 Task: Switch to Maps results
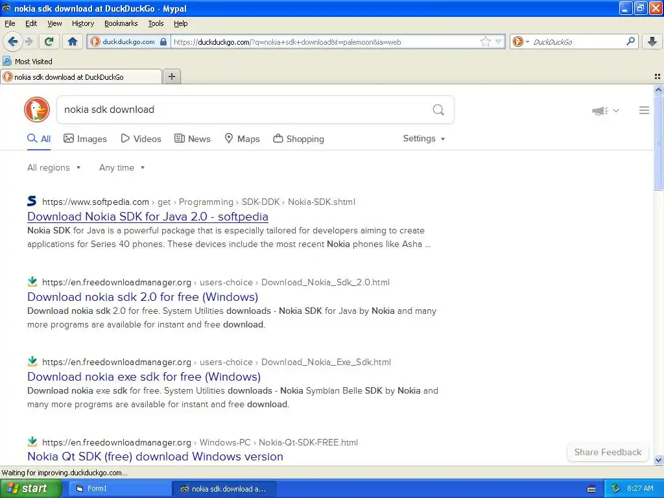click(x=242, y=139)
